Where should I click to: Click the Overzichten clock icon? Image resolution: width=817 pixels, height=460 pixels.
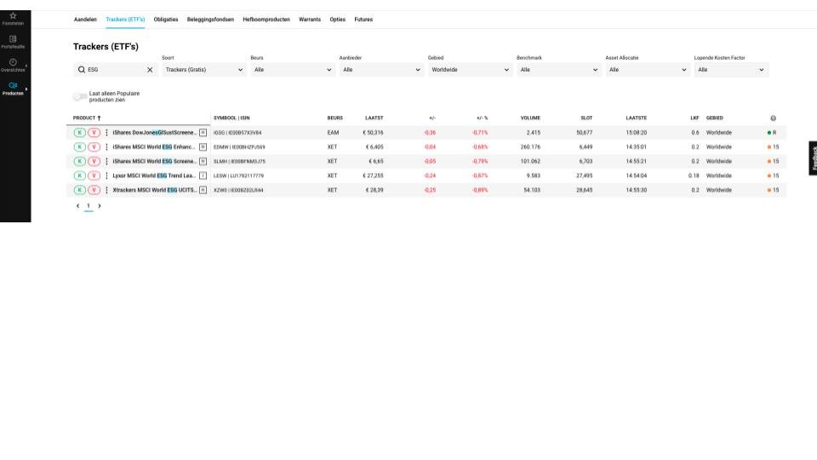[13, 64]
